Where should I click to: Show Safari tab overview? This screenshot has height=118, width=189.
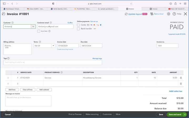click(x=185, y=4)
